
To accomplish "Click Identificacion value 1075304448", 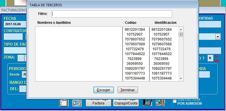I will coord(162,78).
